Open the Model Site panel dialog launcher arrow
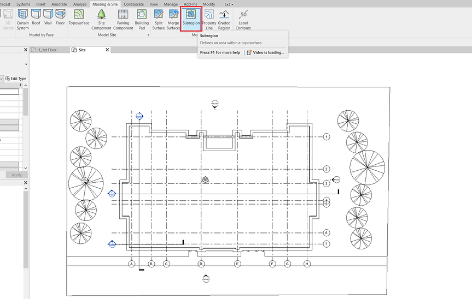This screenshot has width=472, height=299. [x=148, y=35]
